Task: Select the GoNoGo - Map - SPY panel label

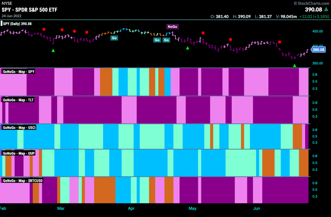Action: point(18,71)
